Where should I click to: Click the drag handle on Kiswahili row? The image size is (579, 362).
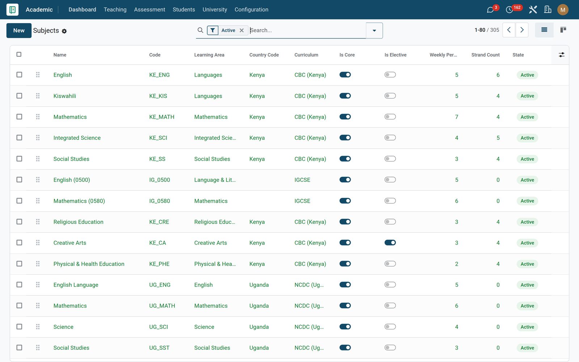tap(38, 96)
